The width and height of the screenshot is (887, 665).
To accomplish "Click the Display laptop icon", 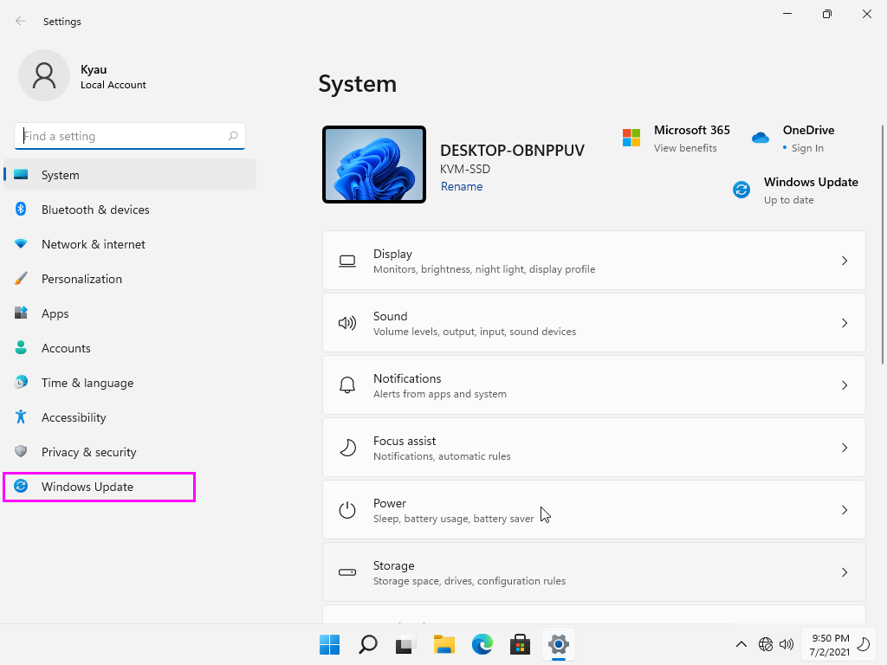I will click(347, 261).
